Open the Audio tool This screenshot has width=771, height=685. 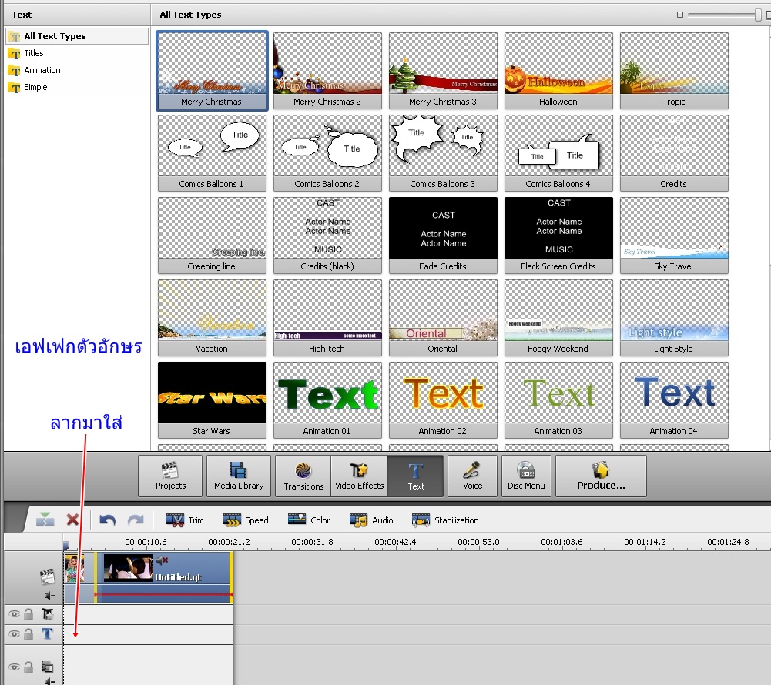point(371,520)
